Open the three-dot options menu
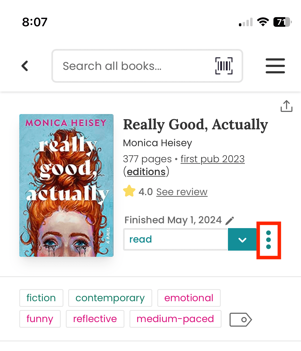301x351 pixels. coord(268,240)
